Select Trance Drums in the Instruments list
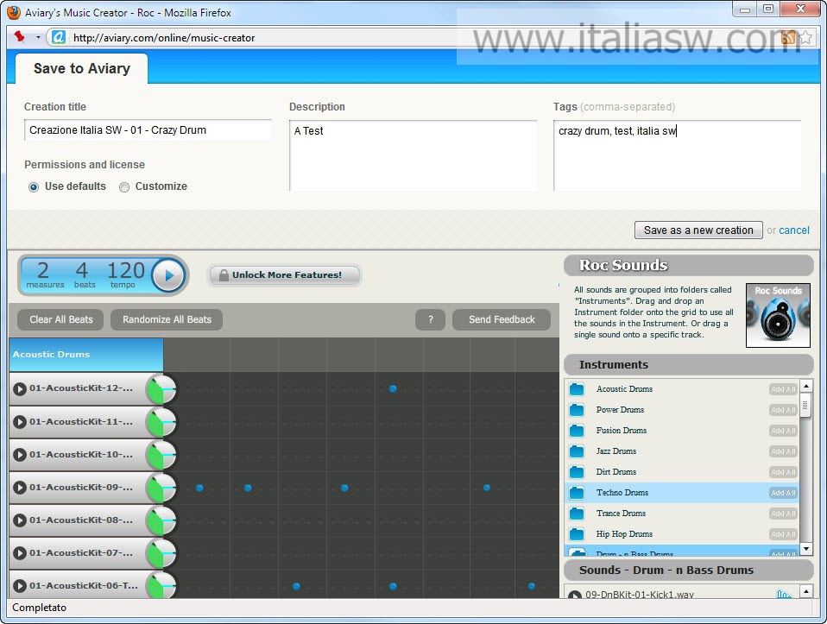827x624 pixels. [681, 514]
